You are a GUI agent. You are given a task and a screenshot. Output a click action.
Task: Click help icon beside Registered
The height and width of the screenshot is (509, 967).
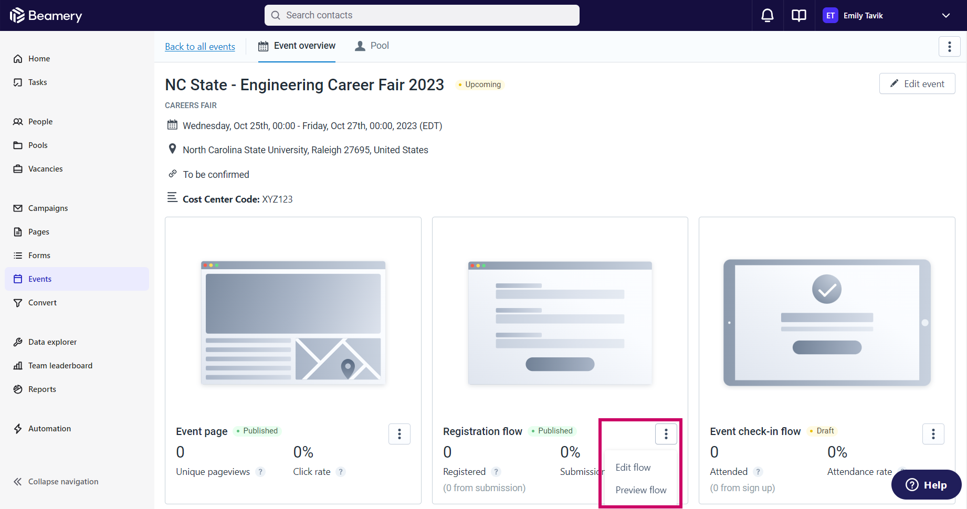coord(496,472)
